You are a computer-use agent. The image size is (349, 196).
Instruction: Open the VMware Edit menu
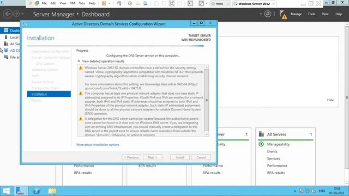(x=53, y=3)
